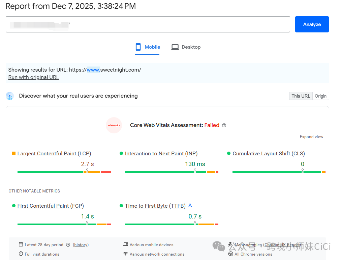Click the URL input field
This screenshot has width=341, height=260.
(x=148, y=24)
